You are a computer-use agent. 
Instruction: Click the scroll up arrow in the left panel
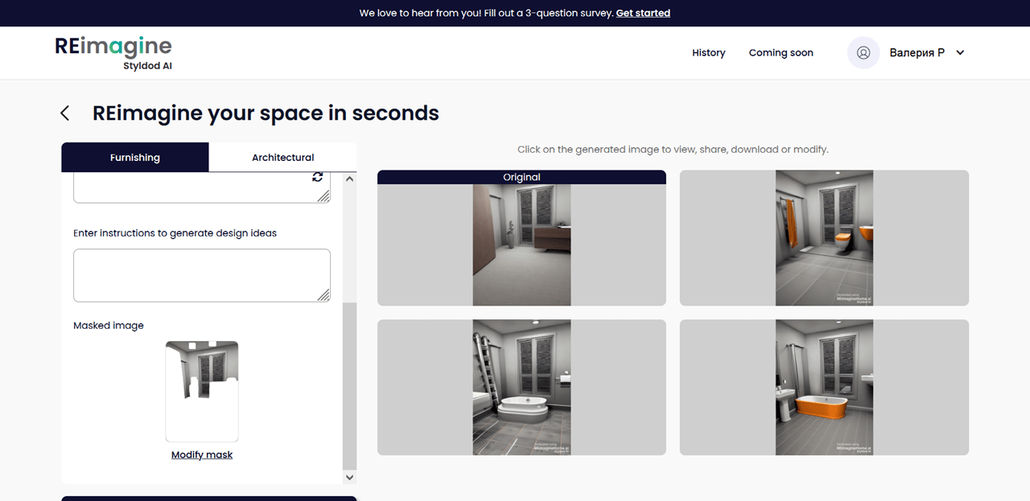tap(349, 179)
